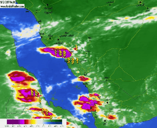Click the Riyadh city marker dot
157x128 pixels.
(141, 2)
